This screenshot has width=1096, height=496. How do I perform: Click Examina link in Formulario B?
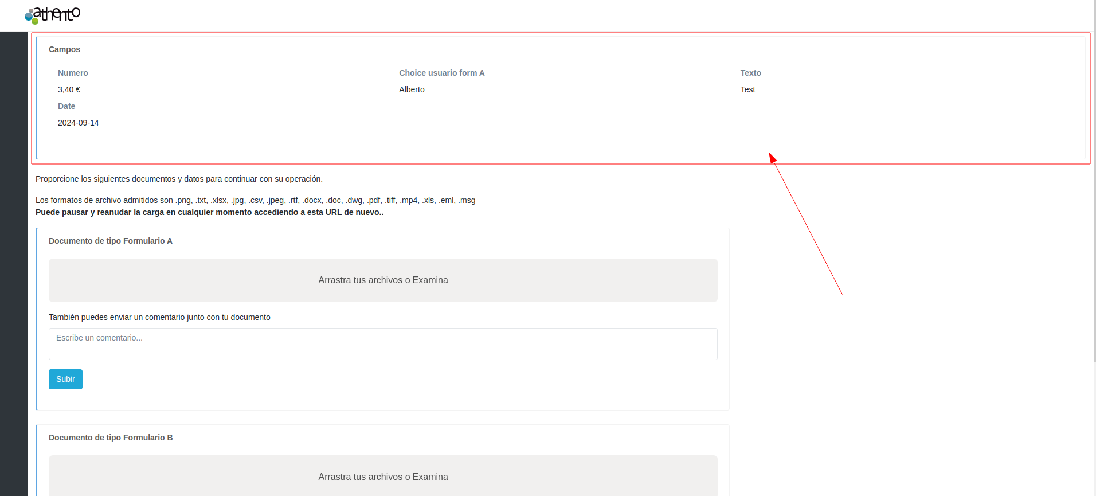430,477
